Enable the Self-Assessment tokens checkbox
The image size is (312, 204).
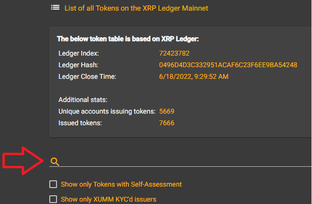[53, 184]
